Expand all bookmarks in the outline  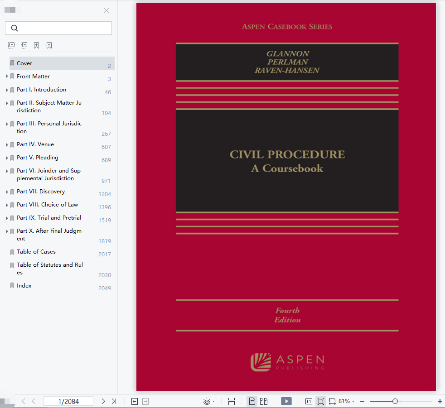tap(11, 45)
